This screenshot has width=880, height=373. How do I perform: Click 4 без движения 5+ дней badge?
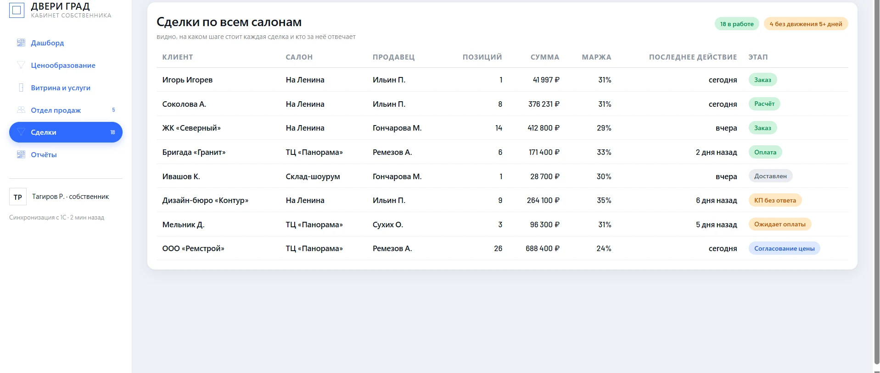pyautogui.click(x=806, y=24)
